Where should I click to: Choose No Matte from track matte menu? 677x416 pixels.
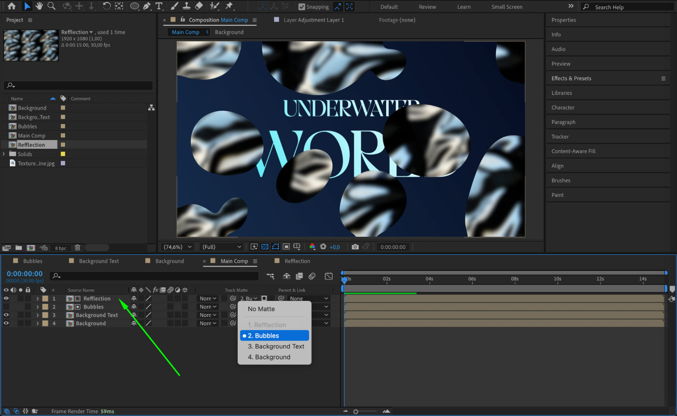pos(261,309)
